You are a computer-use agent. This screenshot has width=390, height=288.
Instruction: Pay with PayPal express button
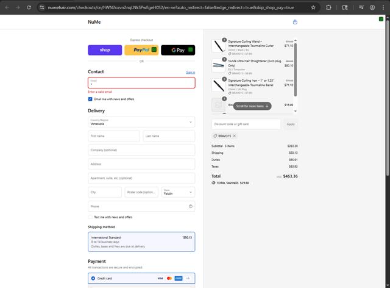[141, 50]
